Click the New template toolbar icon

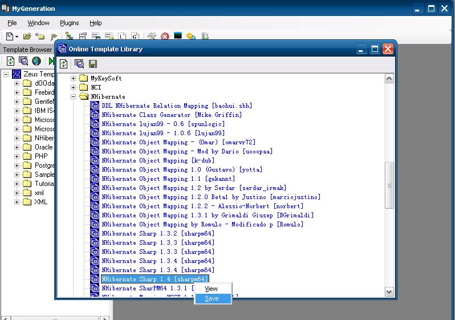click(10, 37)
